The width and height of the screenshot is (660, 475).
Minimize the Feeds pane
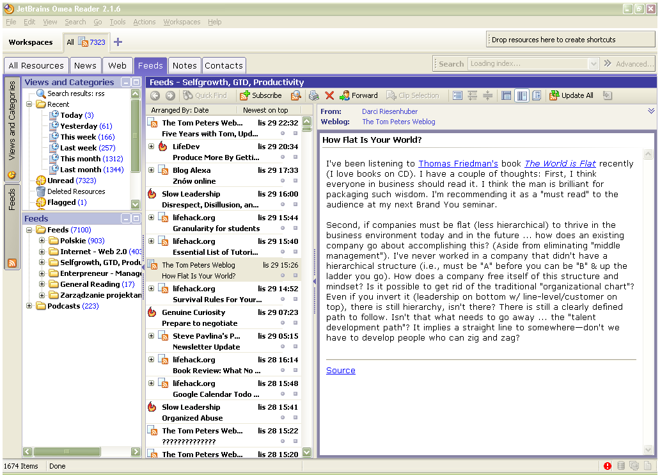125,218
